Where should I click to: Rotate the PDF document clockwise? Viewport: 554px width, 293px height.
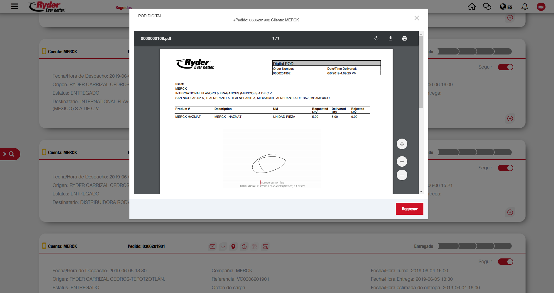(376, 38)
